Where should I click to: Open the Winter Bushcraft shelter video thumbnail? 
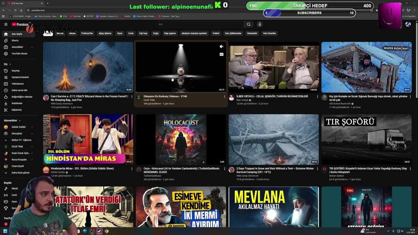point(366,67)
